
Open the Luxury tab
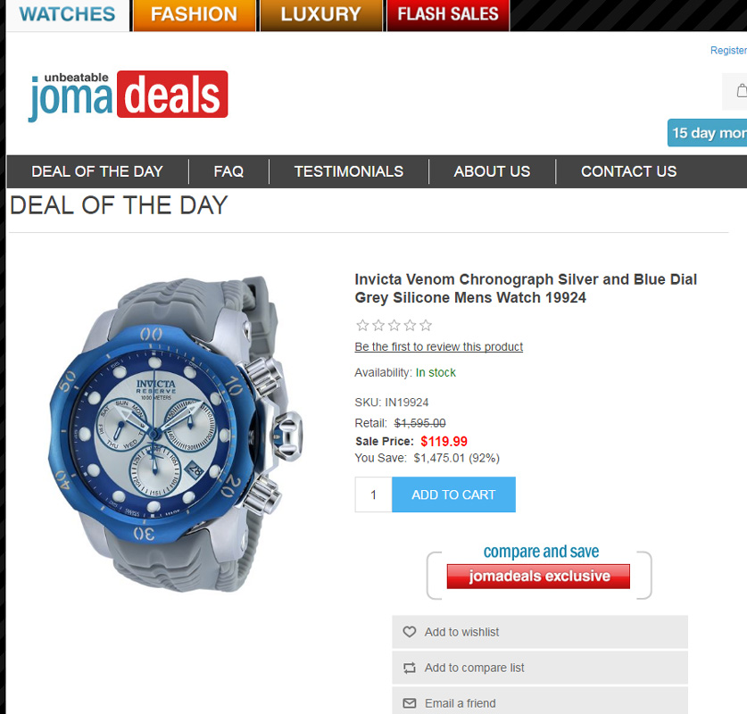pyautogui.click(x=320, y=15)
